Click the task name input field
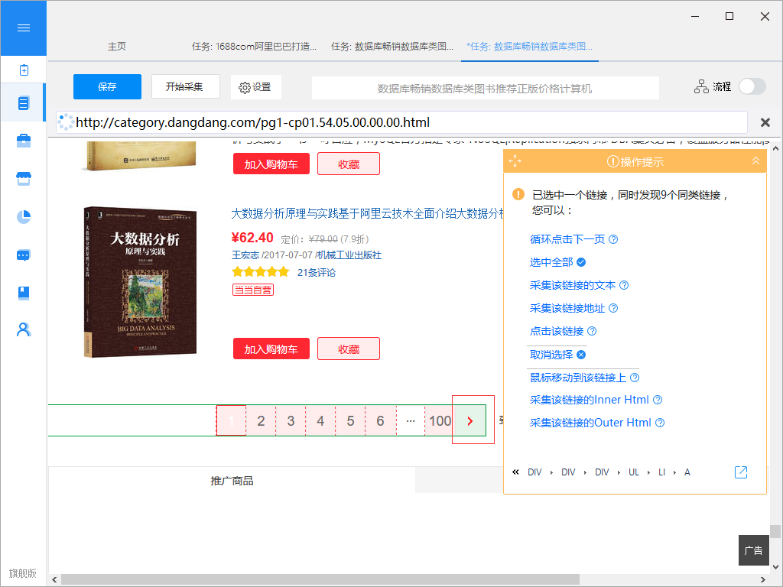The height and width of the screenshot is (587, 783). [486, 89]
